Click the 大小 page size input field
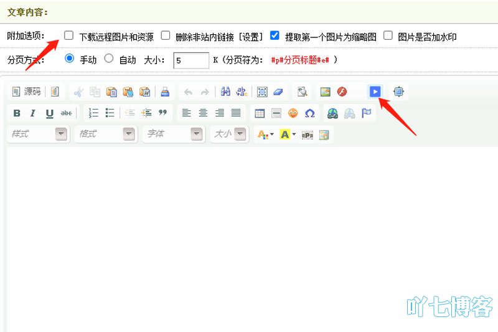This screenshot has height=332, width=498. [191, 60]
